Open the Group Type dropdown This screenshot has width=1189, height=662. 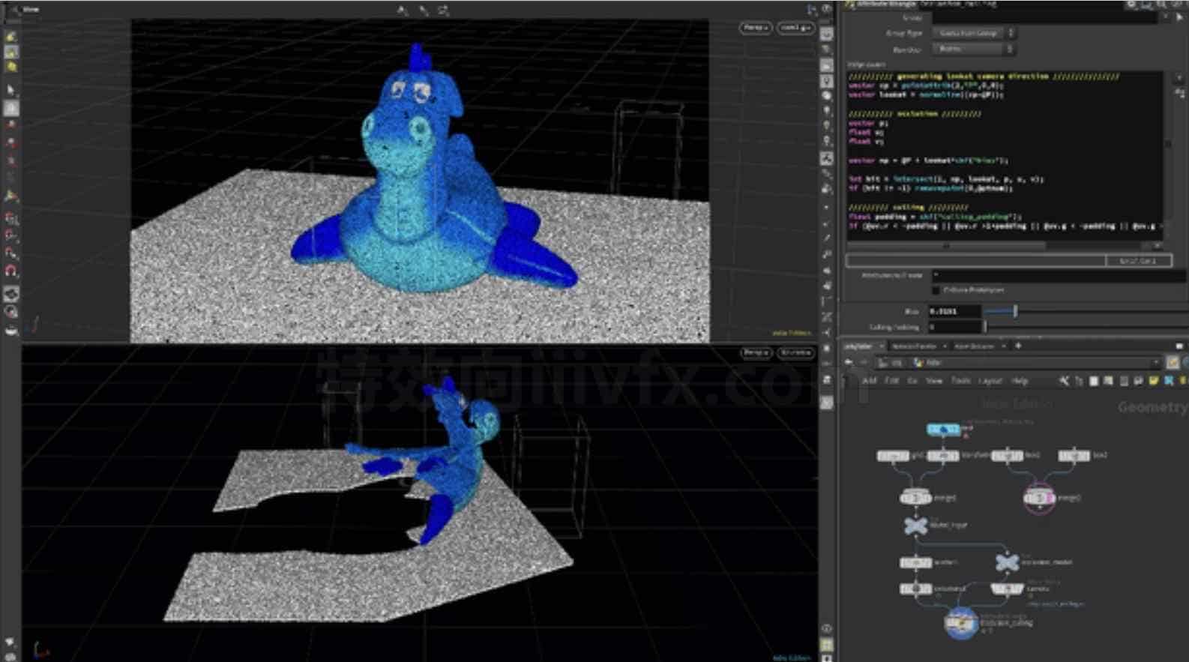pyautogui.click(x=973, y=33)
